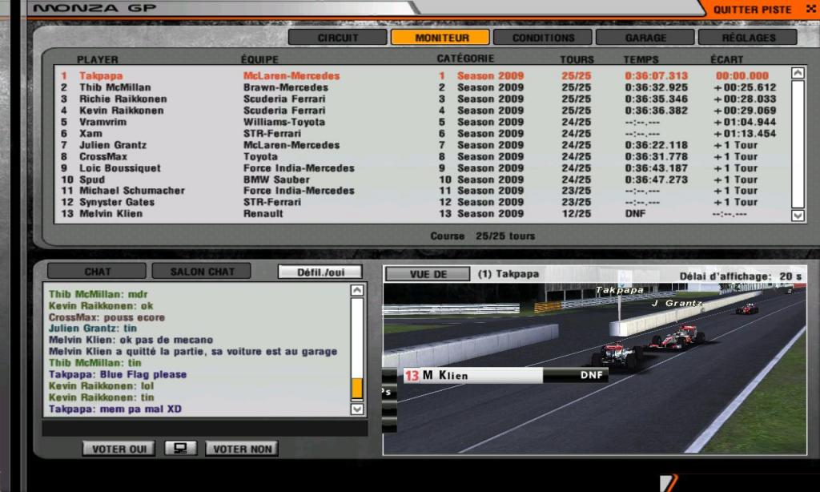Toggle the Défil./oui auto-scroll button
The height and width of the screenshot is (492, 820).
(x=320, y=272)
